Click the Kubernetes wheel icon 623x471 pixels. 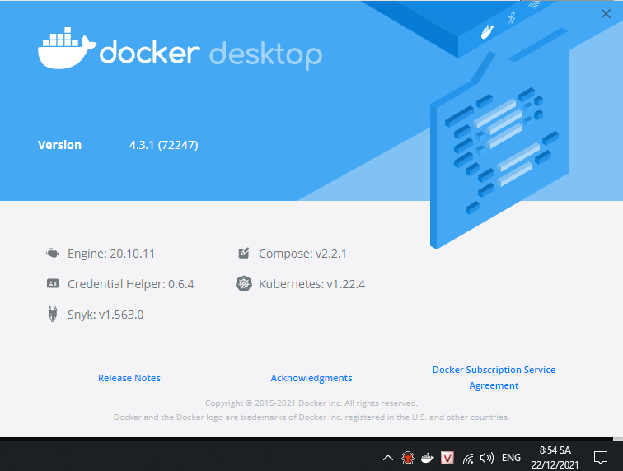[x=244, y=283]
